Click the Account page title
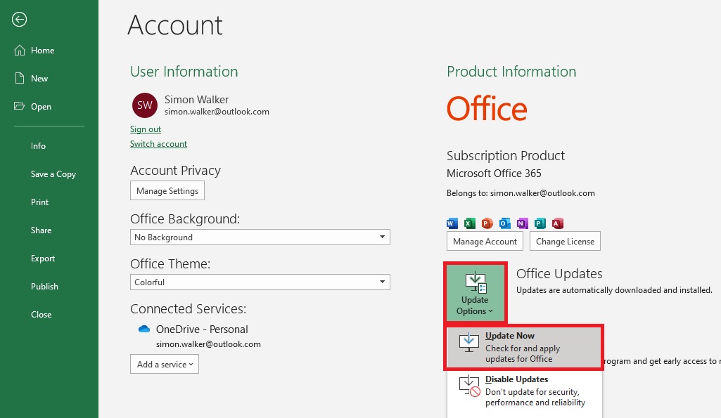The image size is (721, 418). (175, 25)
